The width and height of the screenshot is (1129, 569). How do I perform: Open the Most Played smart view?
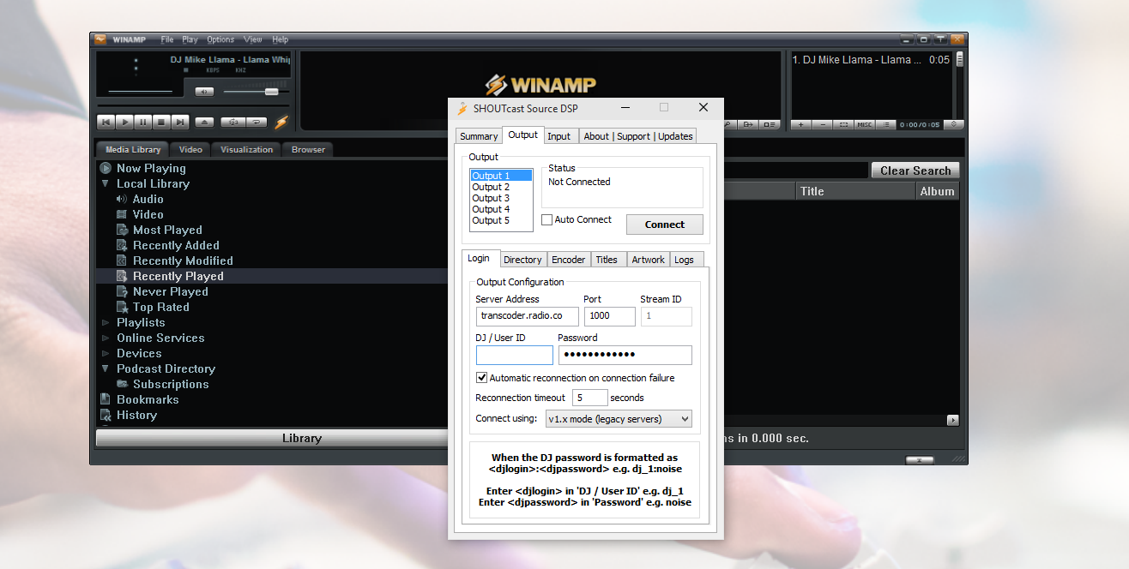coord(167,230)
